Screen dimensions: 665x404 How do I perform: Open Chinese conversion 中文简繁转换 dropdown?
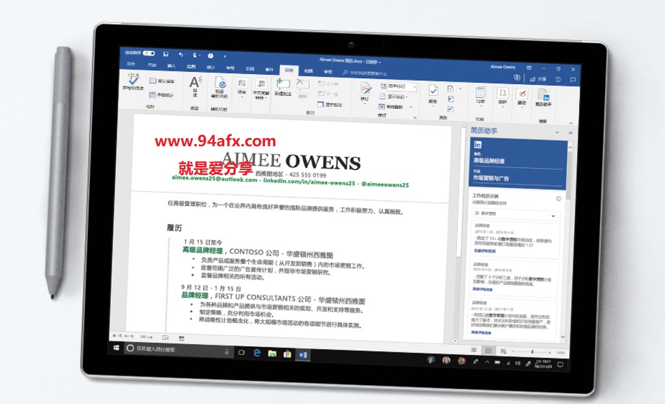(x=261, y=89)
